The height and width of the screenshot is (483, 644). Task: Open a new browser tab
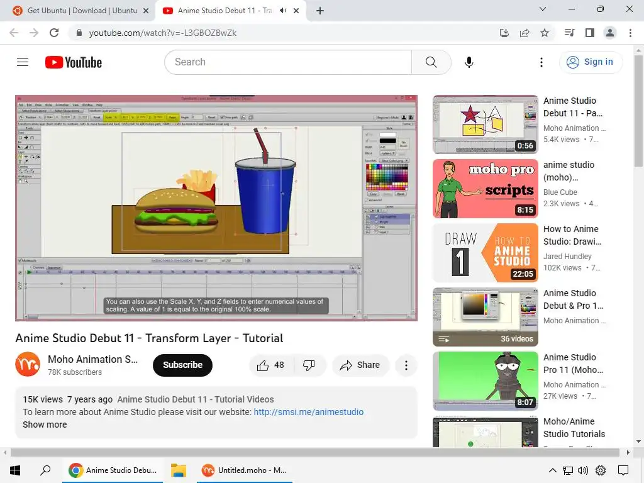320,11
